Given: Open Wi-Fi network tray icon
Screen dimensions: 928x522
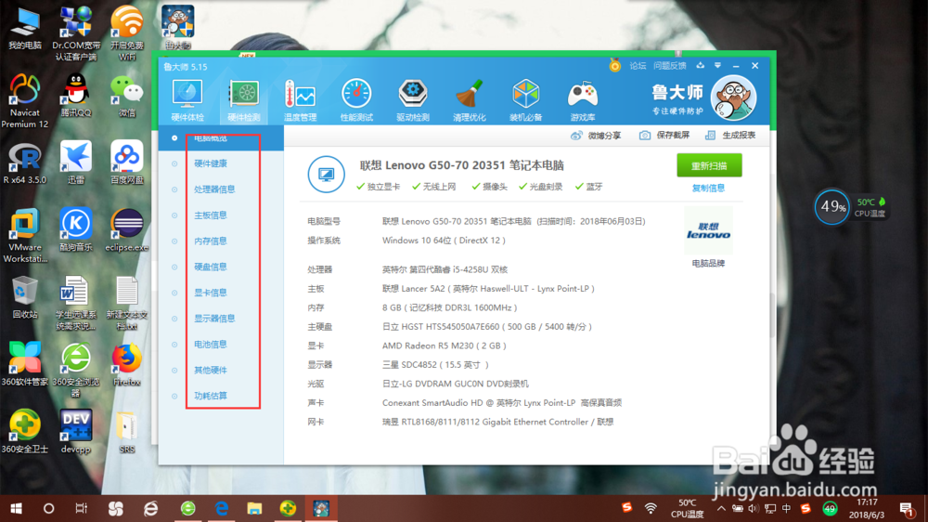Looking at the screenshot, I should tap(651, 508).
